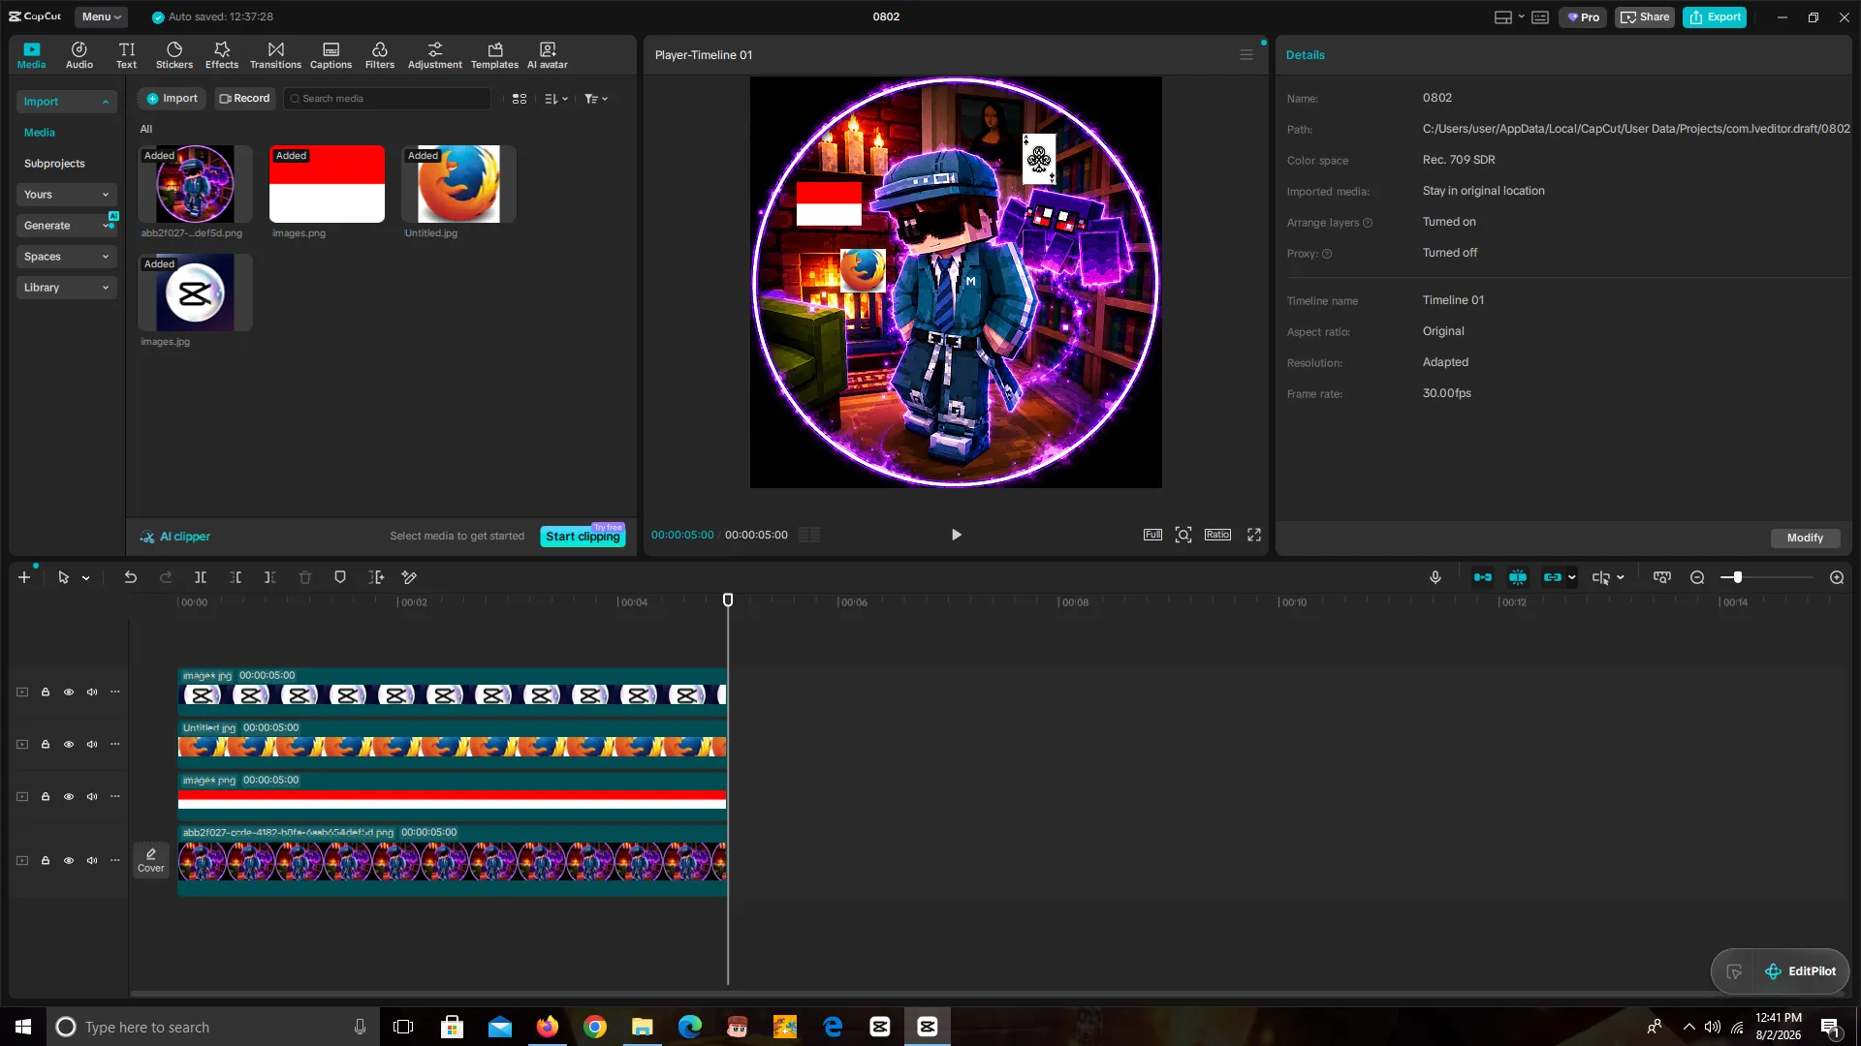Click the player snapshot focus icon
The width and height of the screenshot is (1861, 1046).
point(1183,535)
